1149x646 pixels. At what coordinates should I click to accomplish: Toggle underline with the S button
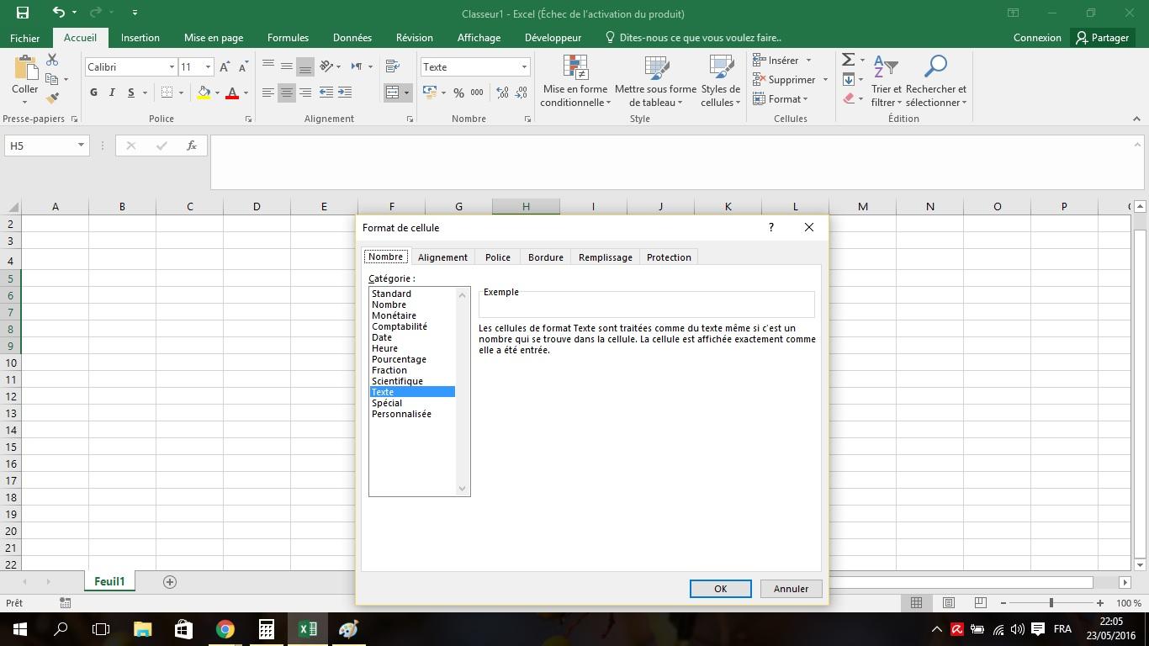[130, 93]
